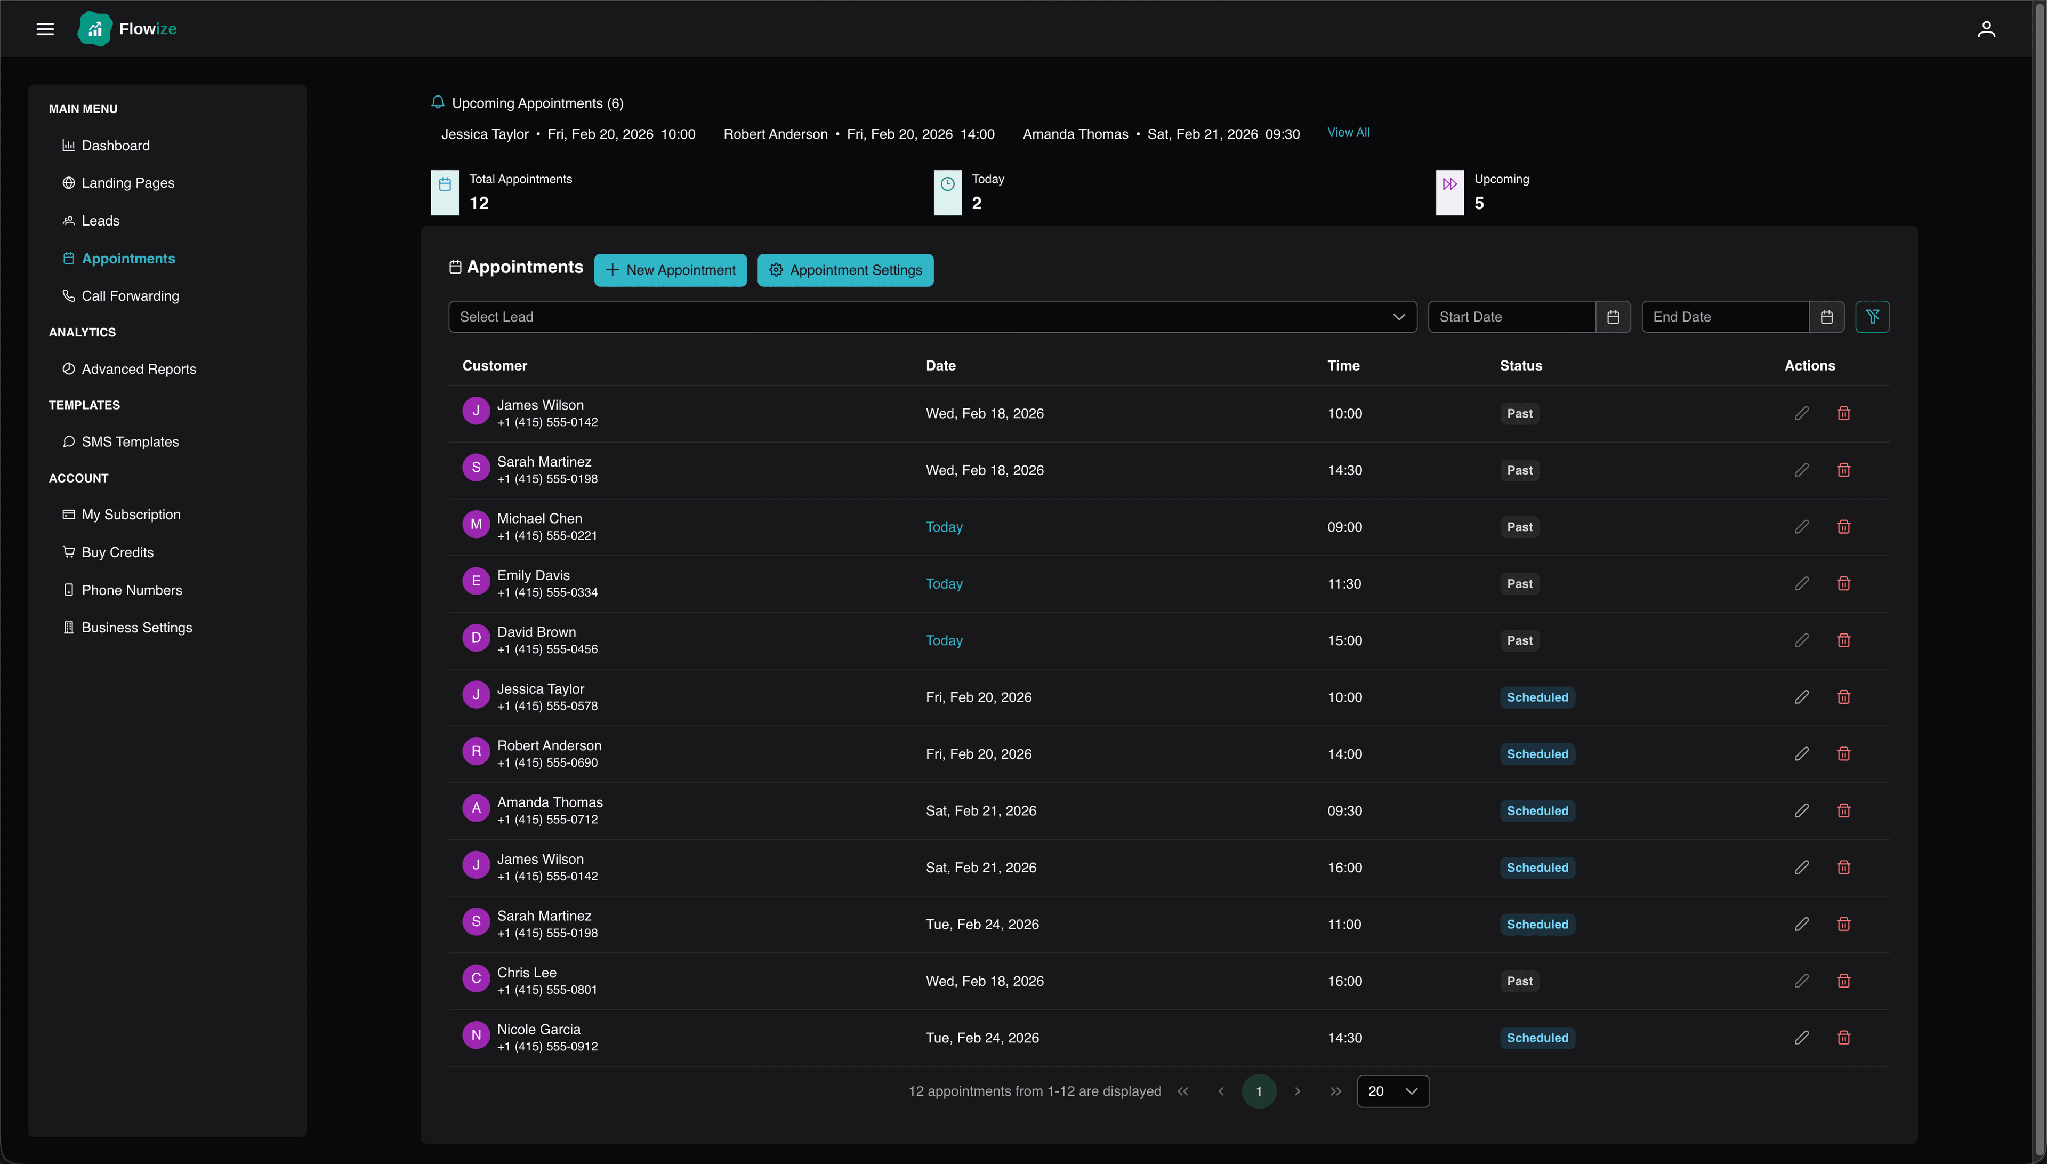The image size is (2047, 1164).
Task: Navigate to Leads in the sidebar
Action: point(100,221)
